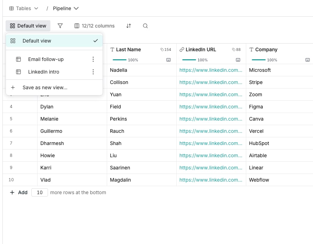This screenshot has height=244, width=313.
Task: Click the Add rows button
Action: coord(18,192)
